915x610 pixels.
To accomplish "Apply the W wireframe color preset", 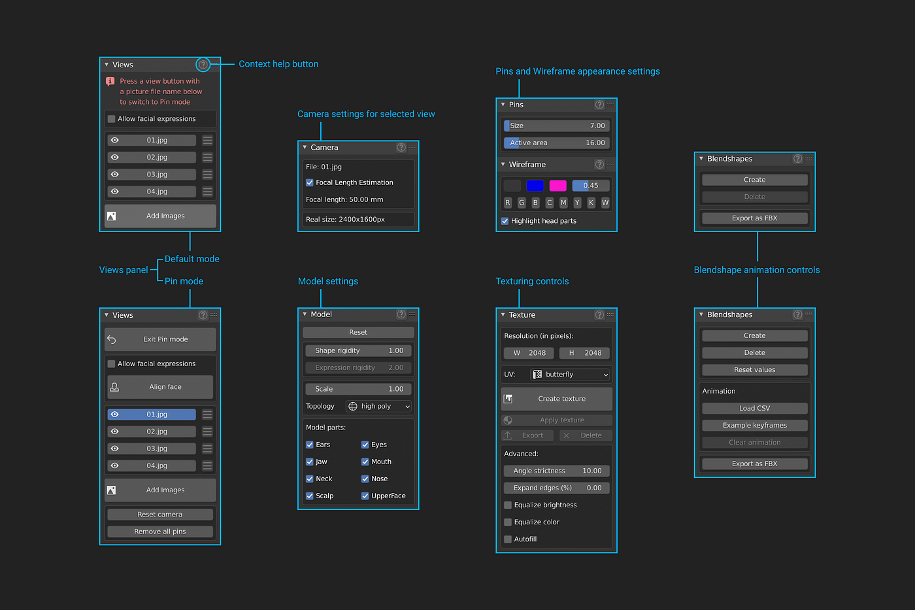I will click(x=605, y=203).
